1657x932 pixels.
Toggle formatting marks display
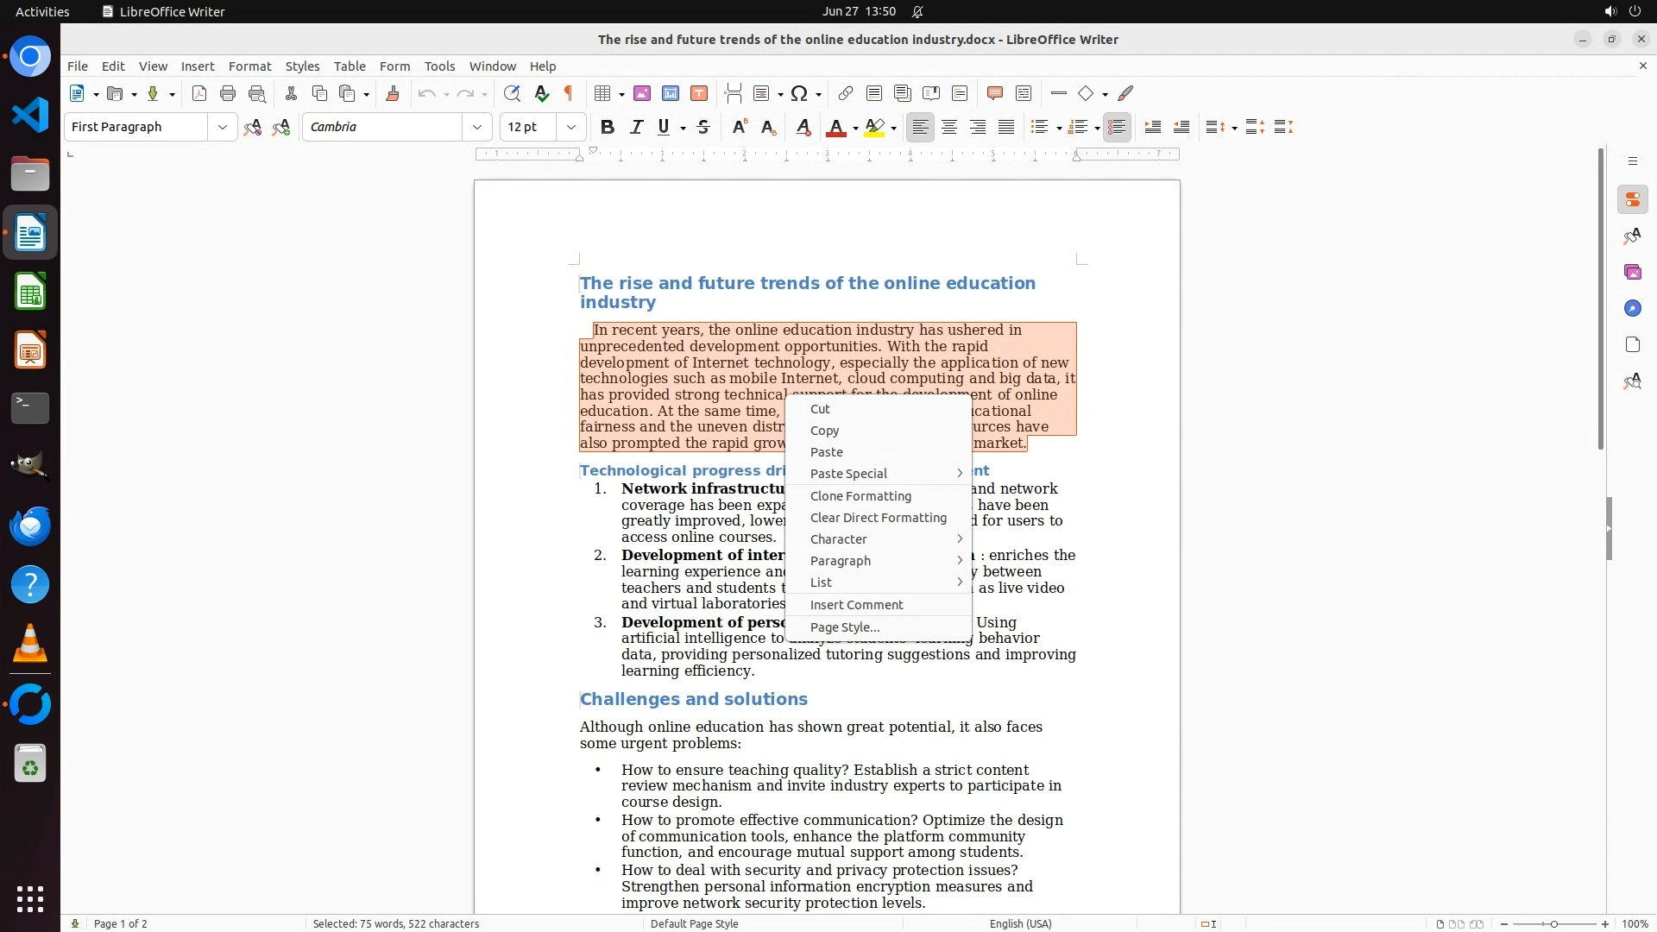pyautogui.click(x=569, y=93)
